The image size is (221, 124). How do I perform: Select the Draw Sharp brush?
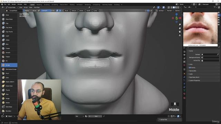click(9, 19)
